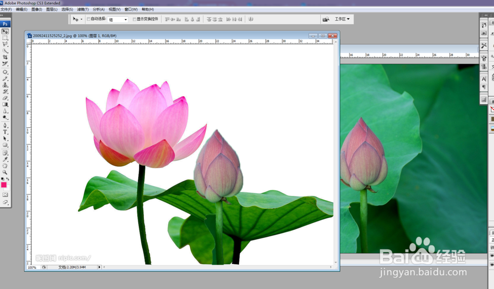This screenshot has height=289, width=494.
Task: Open Go to Bridge button
Action: coord(326,19)
